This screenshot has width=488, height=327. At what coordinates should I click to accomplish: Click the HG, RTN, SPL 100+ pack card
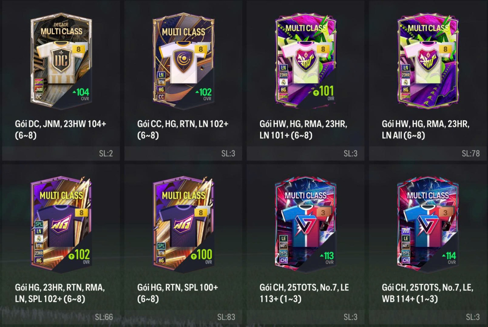183,225
